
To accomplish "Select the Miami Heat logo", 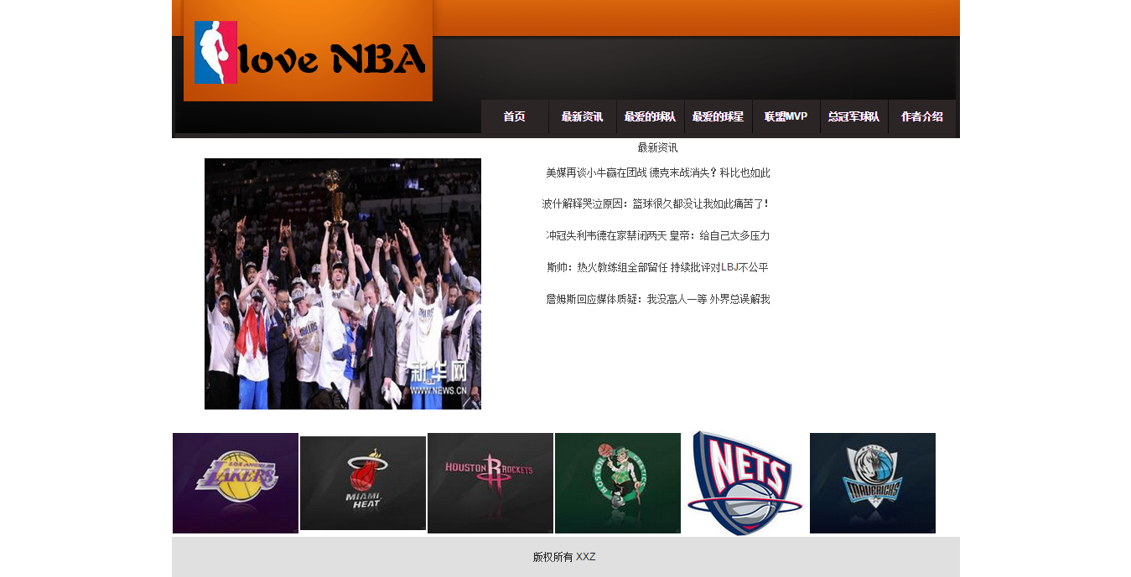I will point(363,483).
